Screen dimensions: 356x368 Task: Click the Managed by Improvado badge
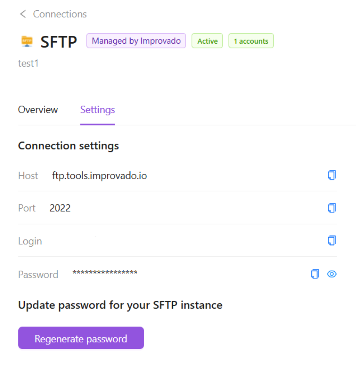(x=136, y=41)
